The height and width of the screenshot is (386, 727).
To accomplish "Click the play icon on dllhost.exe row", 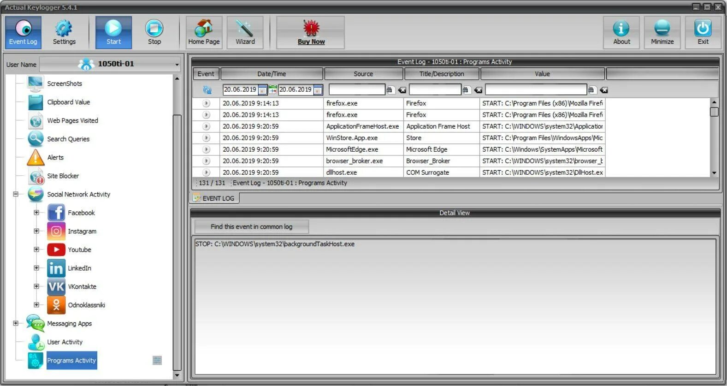I will [206, 172].
